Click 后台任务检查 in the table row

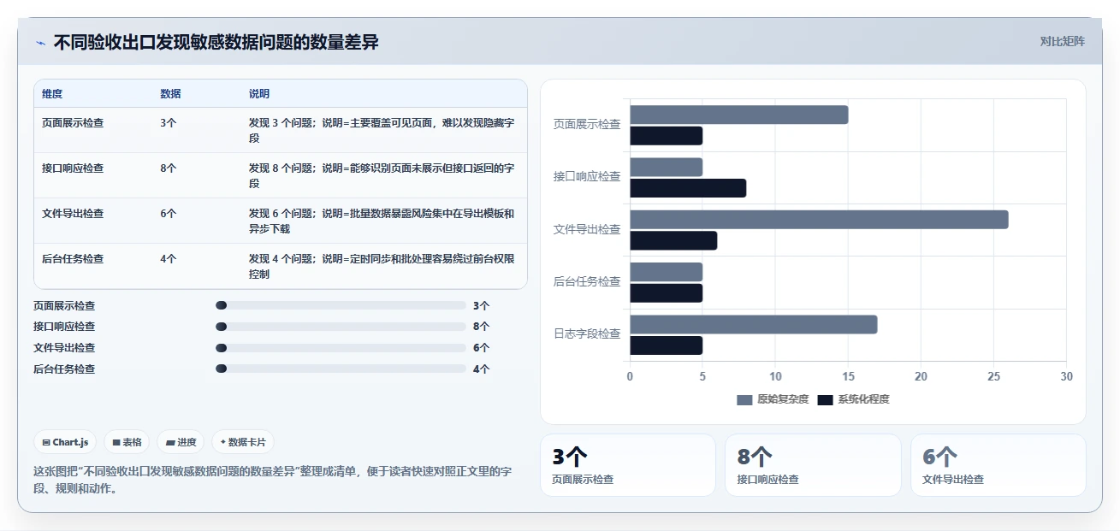click(73, 258)
